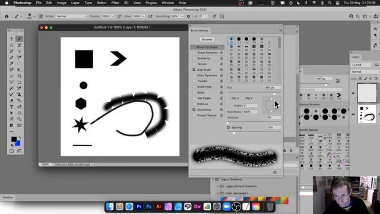Select Brush Tip Shape section
380x214 pixels.
[207, 47]
